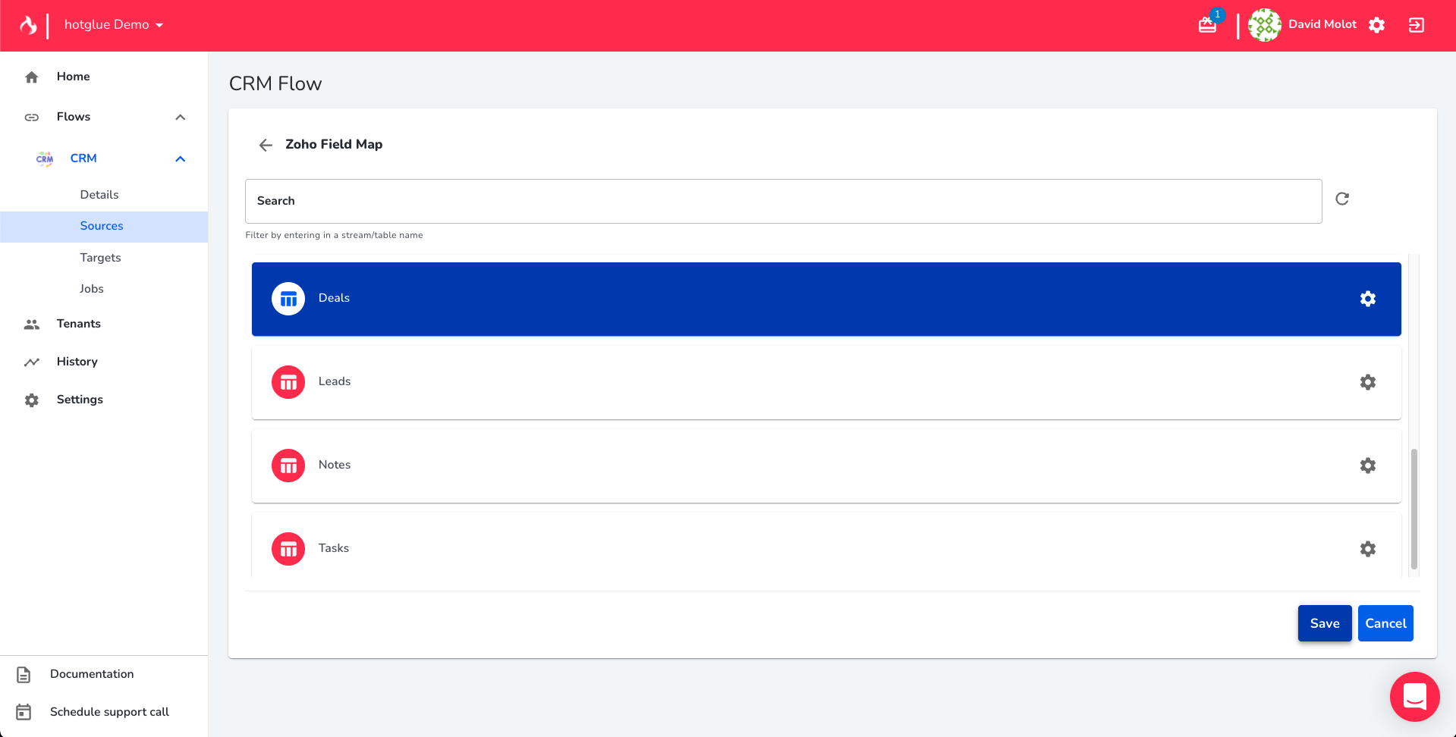Select the Notes stream row
Image resolution: width=1456 pixels, height=737 pixels.
(x=826, y=466)
